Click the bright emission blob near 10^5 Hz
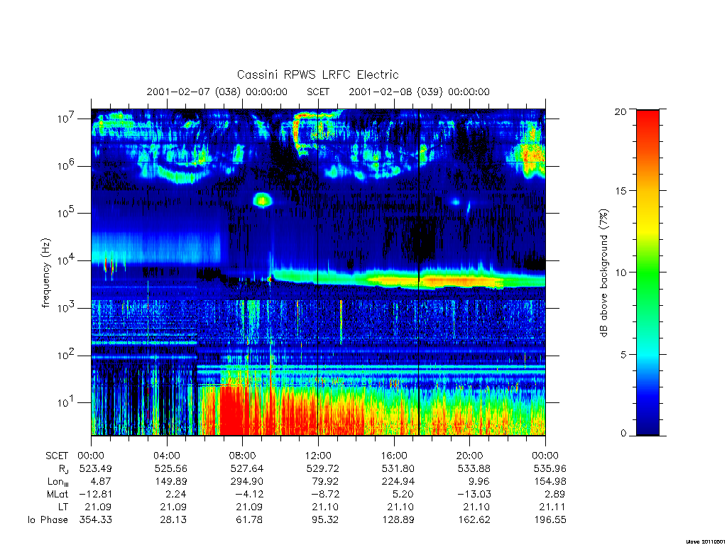 pos(263,200)
